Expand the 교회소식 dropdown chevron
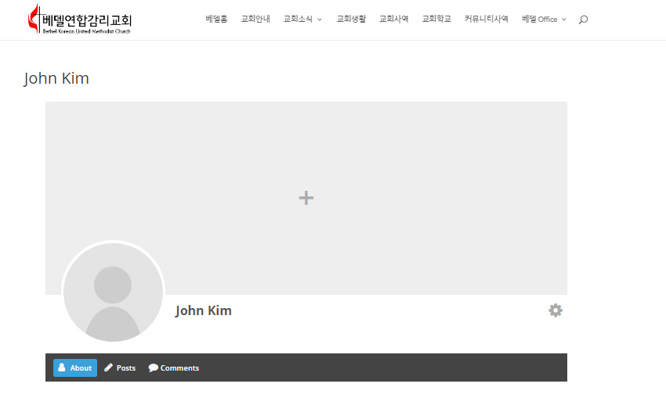This screenshot has width=666, height=398. click(320, 20)
